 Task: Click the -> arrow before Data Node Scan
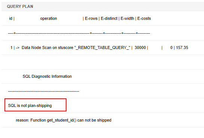click(18, 47)
